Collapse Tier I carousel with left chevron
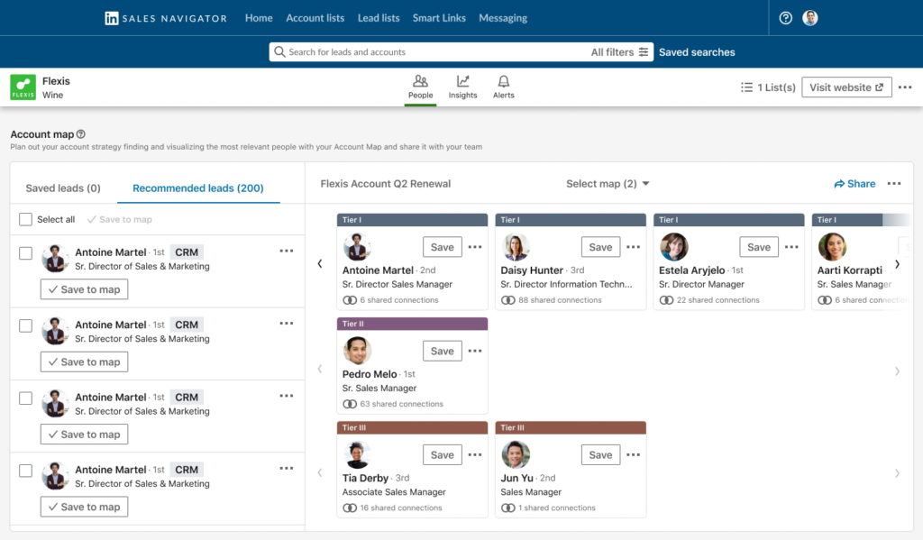The image size is (923, 540). coord(320,264)
